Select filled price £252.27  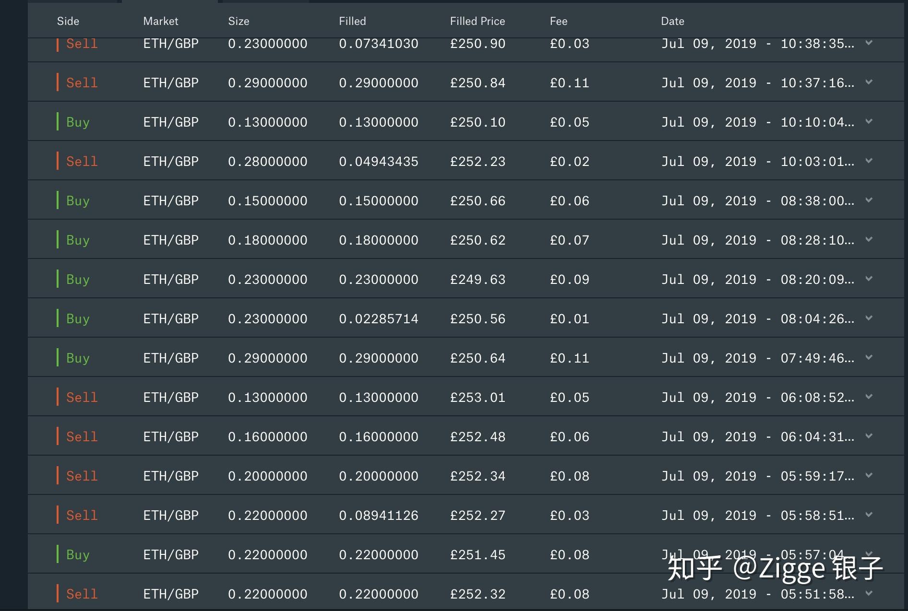tap(478, 516)
